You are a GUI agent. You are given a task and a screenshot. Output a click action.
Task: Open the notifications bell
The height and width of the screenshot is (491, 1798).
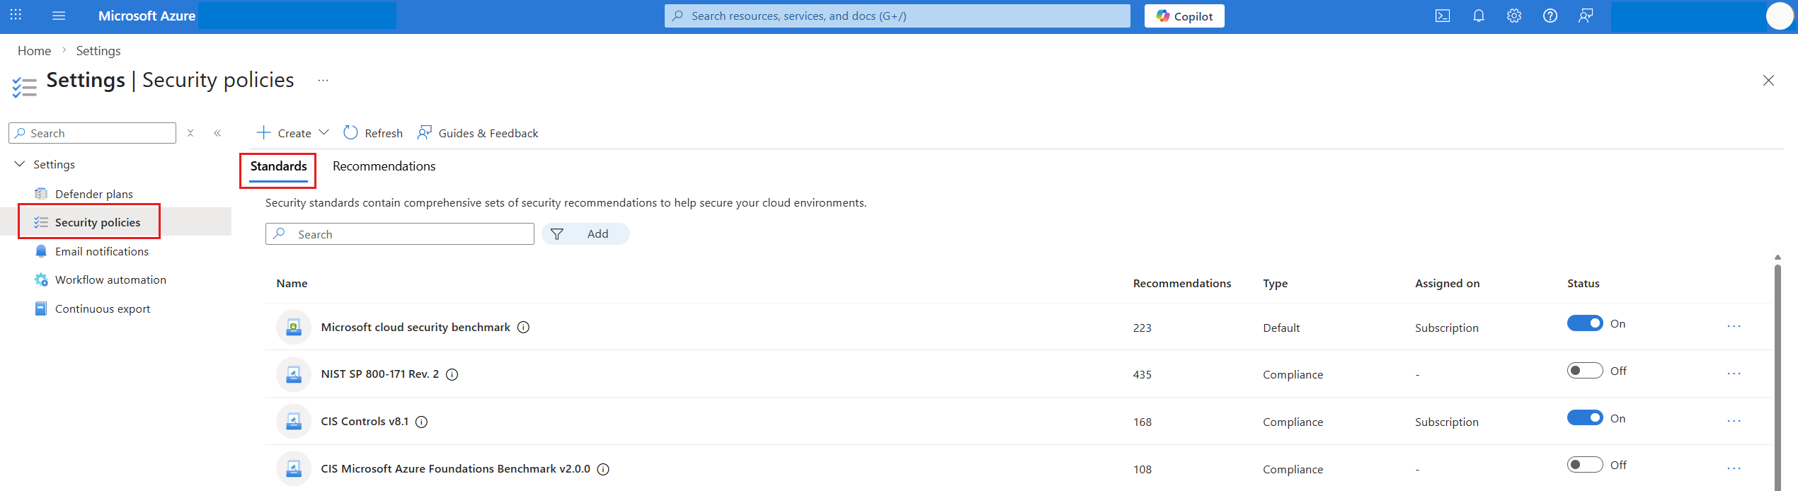(x=1479, y=16)
